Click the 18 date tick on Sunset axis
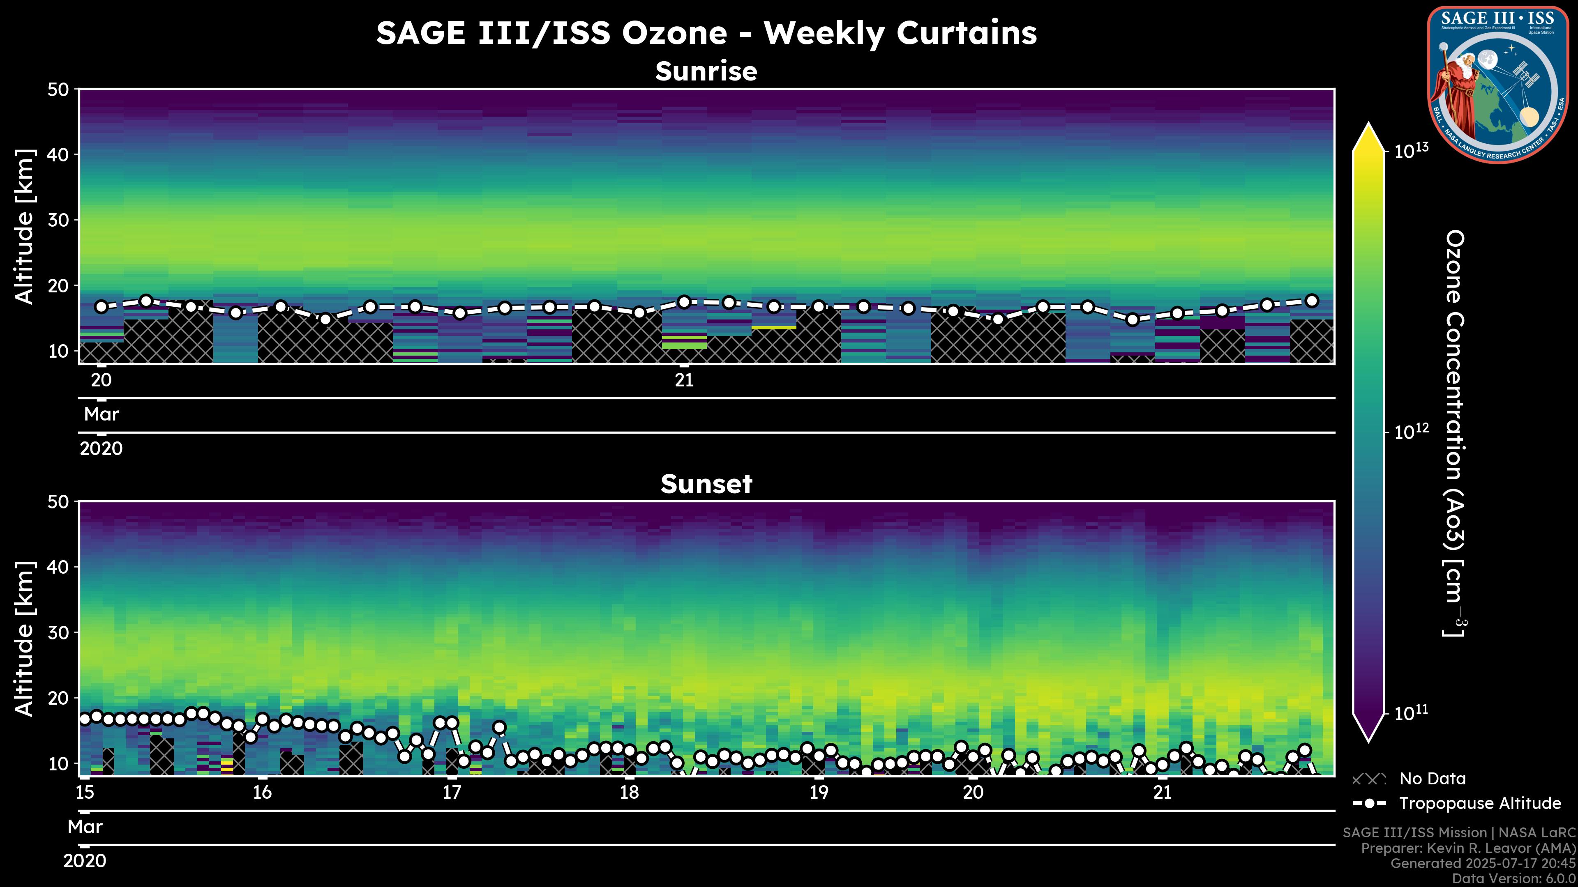Screen dimensions: 1578x887 click(629, 793)
